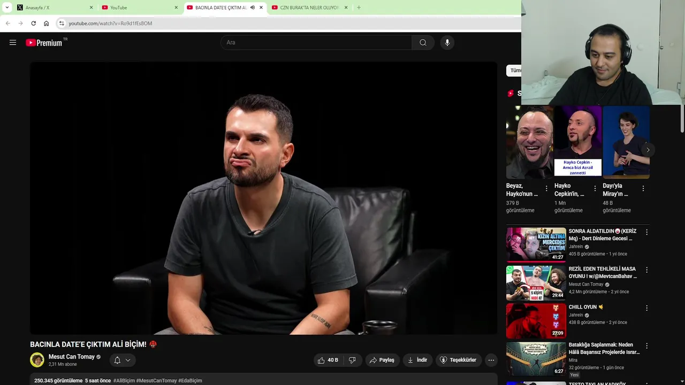Download video with İndir button
The height and width of the screenshot is (385, 685).
417,360
